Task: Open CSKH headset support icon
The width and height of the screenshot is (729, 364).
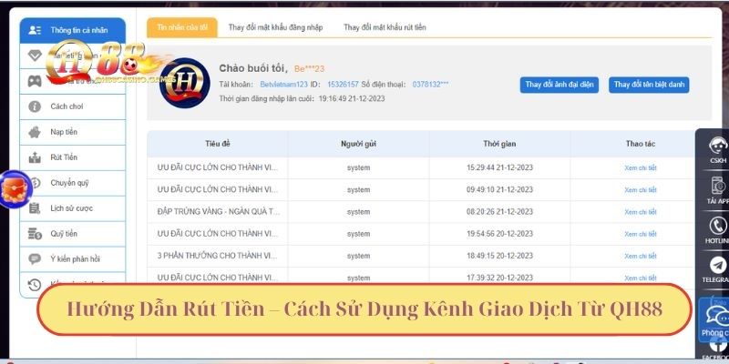Action: (x=718, y=147)
